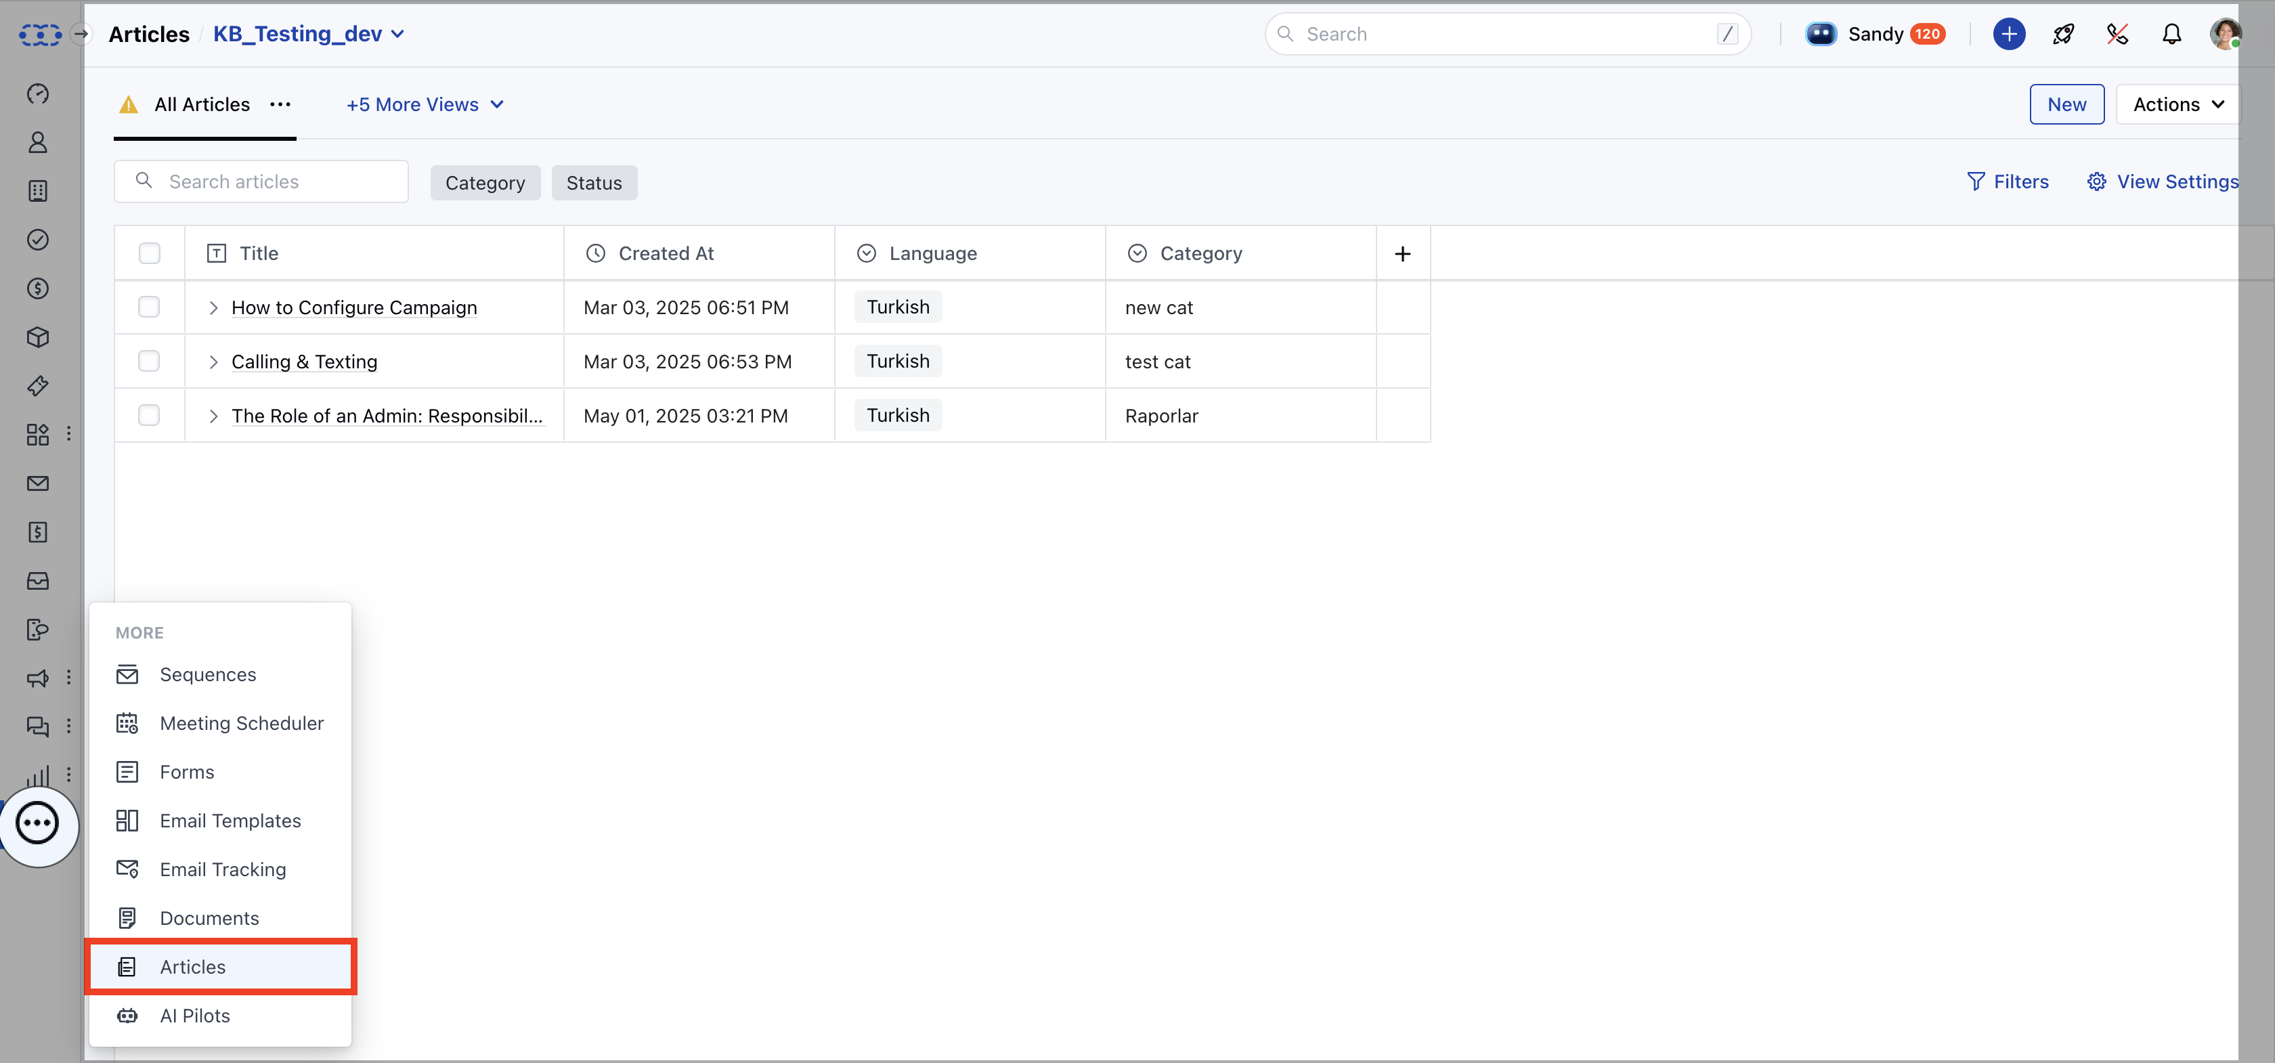Click the New article button

click(2066, 104)
